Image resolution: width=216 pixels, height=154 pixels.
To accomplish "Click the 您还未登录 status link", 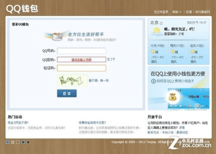I will tap(161, 12).
